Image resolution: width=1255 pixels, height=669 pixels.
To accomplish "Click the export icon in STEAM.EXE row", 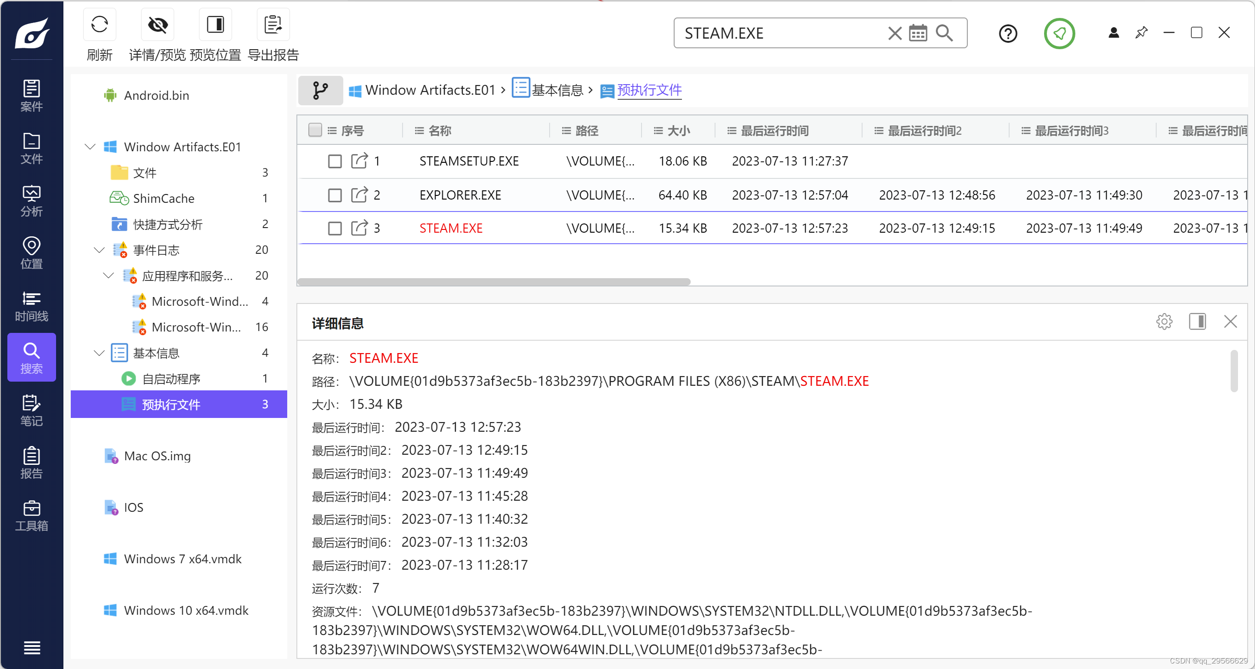I will tap(359, 228).
